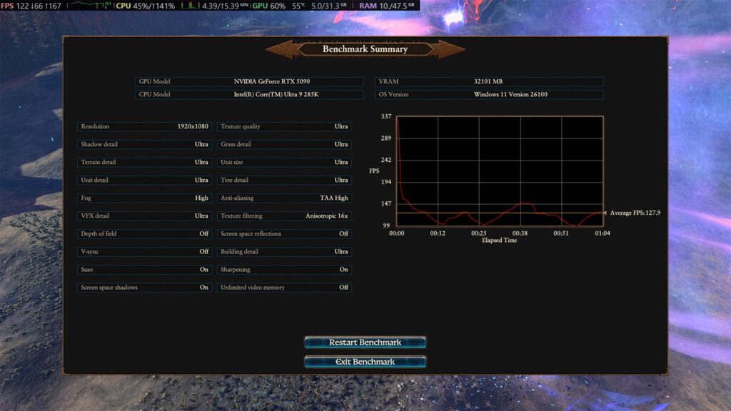This screenshot has height=411, width=731.
Task: Enable Unlimited video memory
Action: (x=283, y=288)
